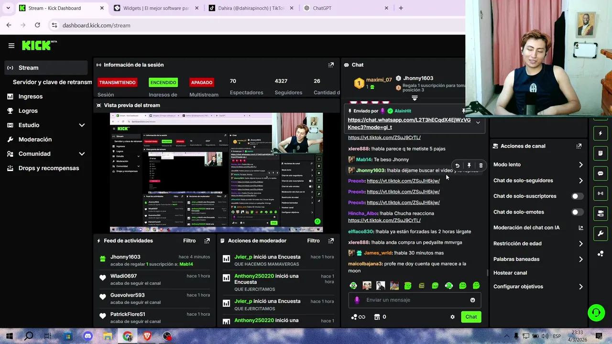The width and height of the screenshot is (612, 344).
Task: Open the green headset support button
Action: 596,313
